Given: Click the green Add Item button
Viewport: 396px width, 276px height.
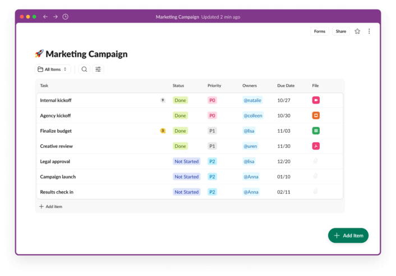Looking at the screenshot, I should 348,236.
